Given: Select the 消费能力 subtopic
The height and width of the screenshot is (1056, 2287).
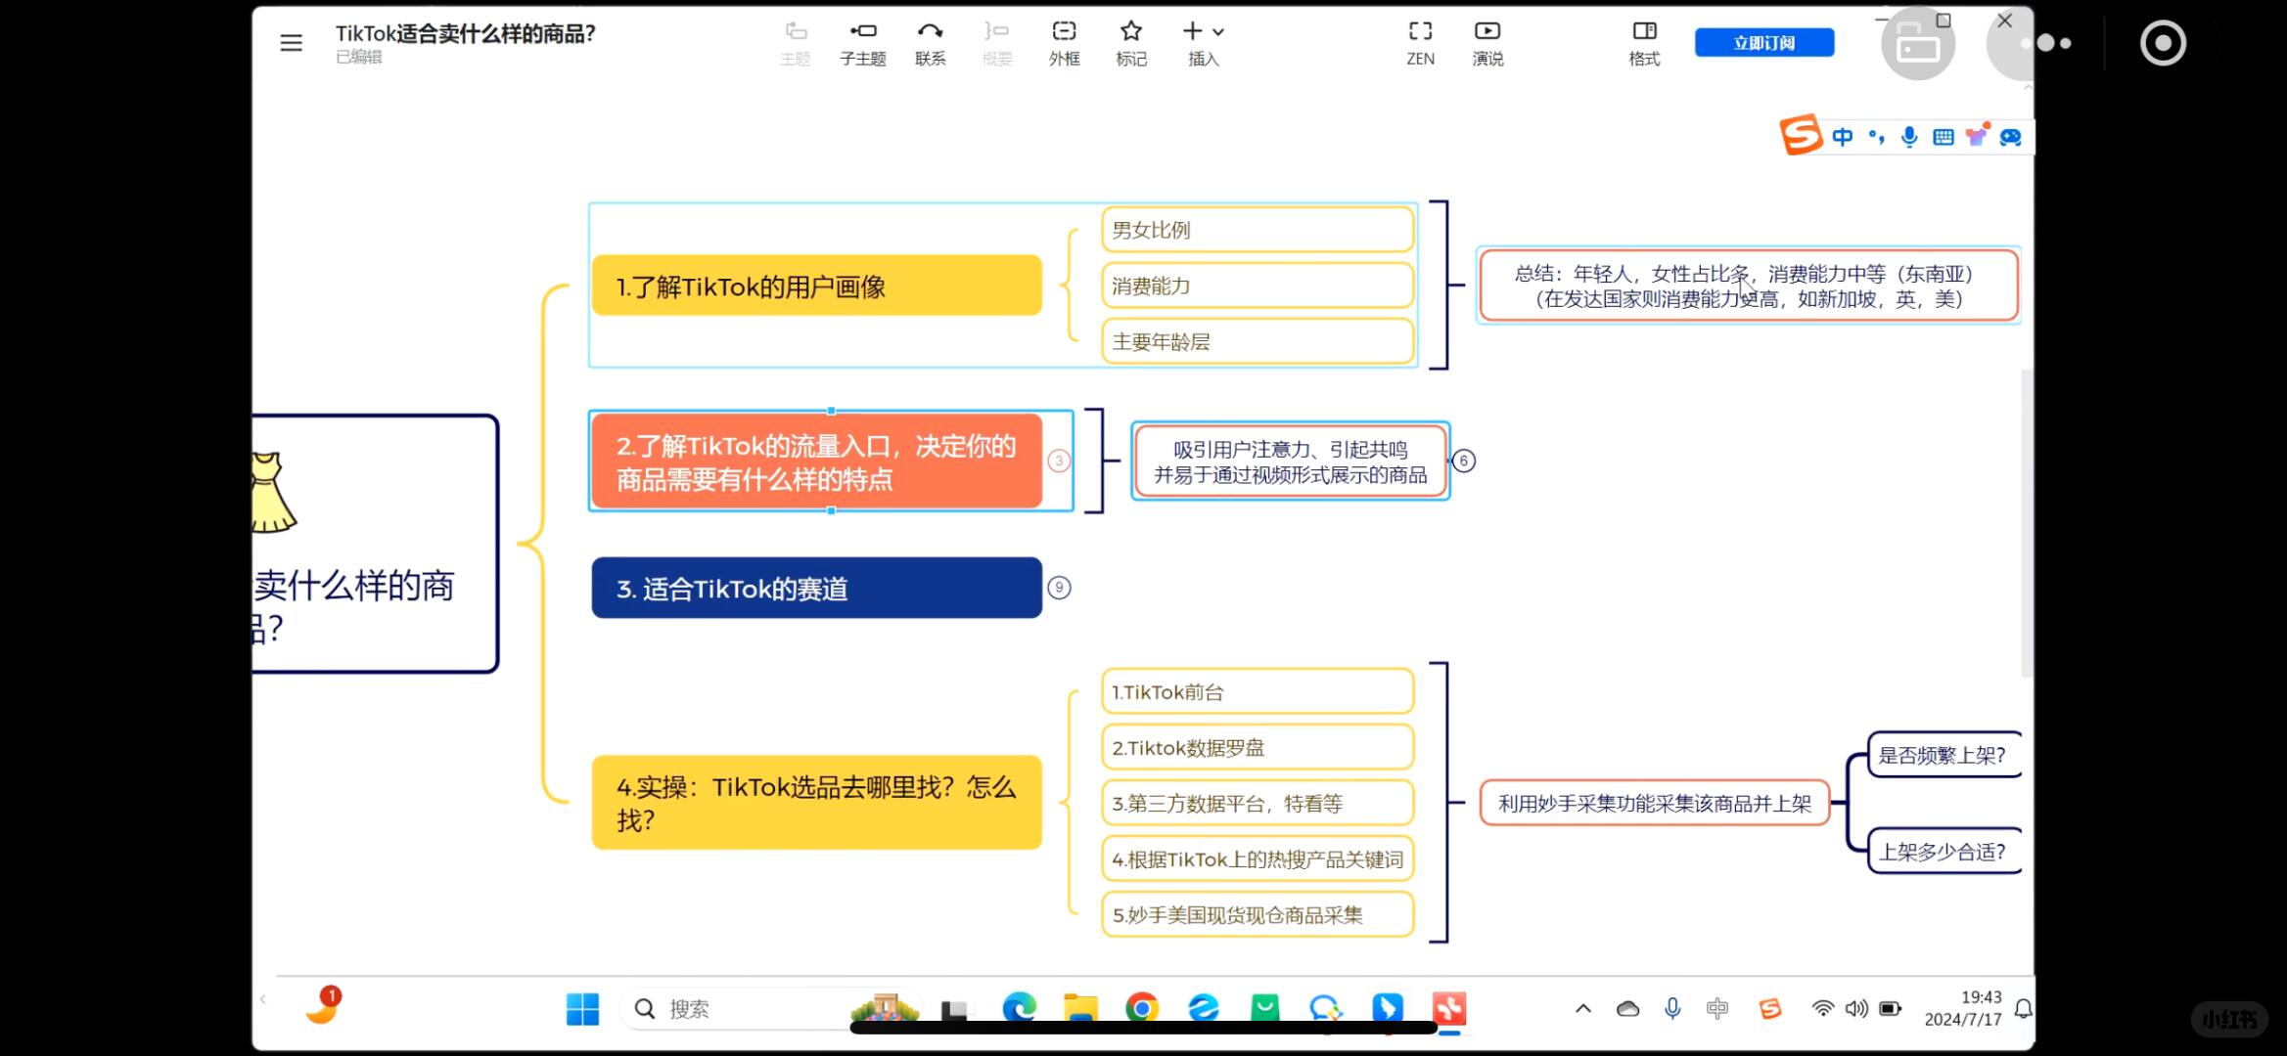Looking at the screenshot, I should pos(1258,286).
